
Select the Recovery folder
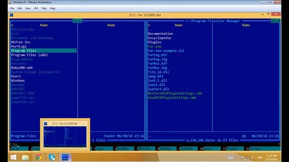19,63
